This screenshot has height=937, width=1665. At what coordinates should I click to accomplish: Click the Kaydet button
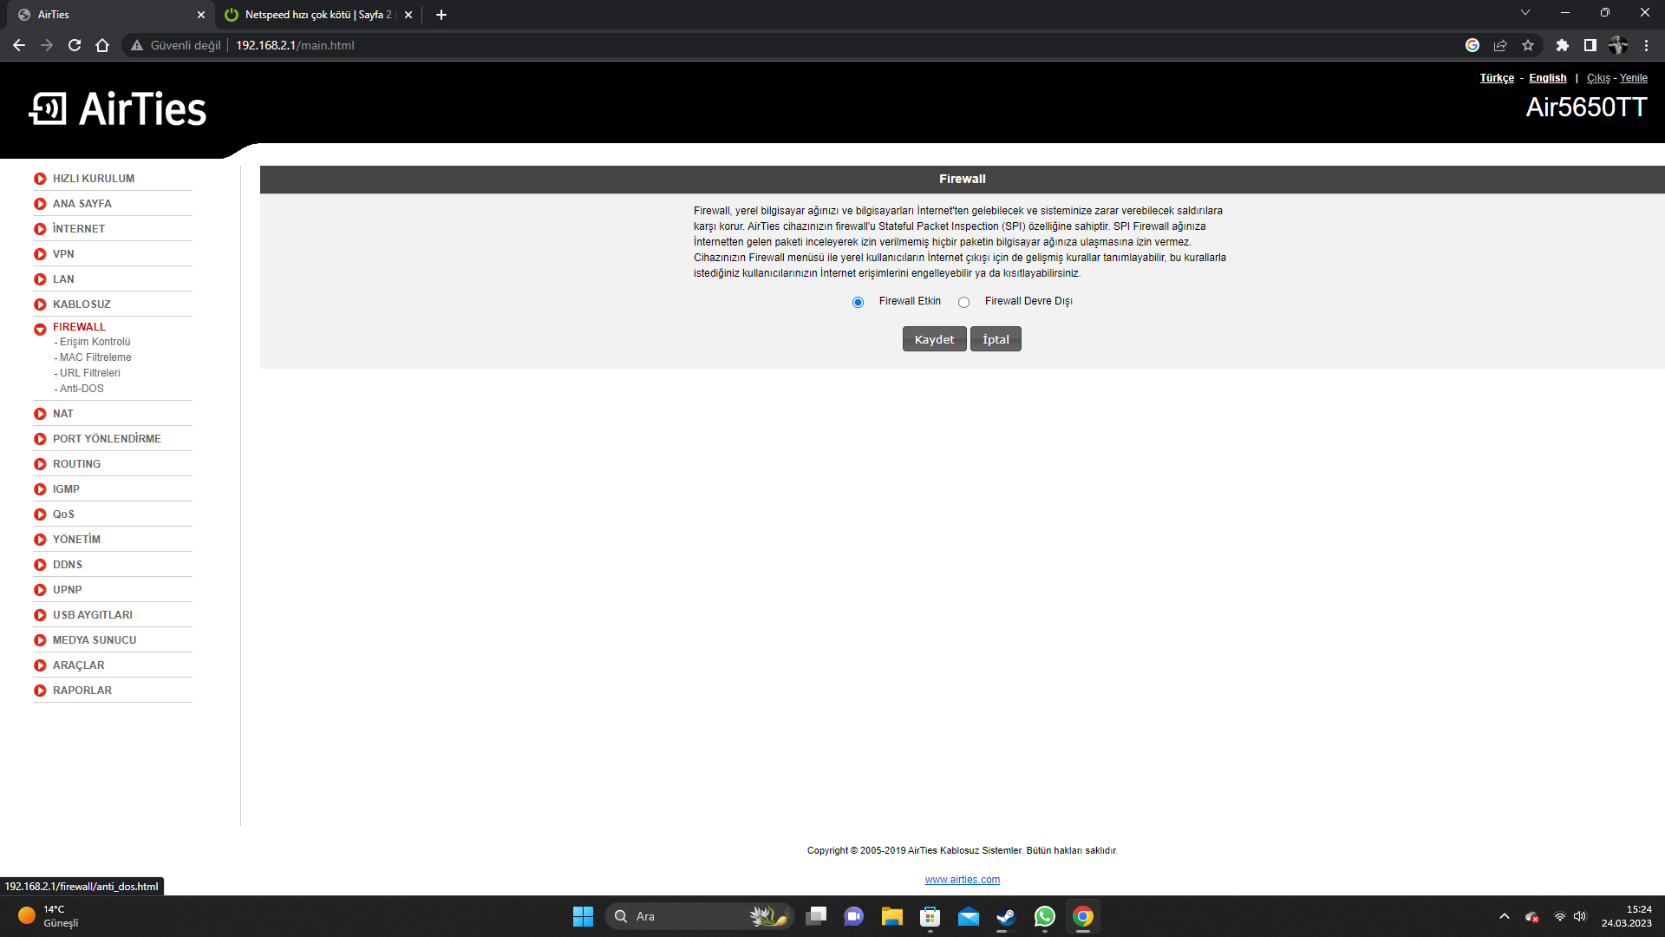[x=934, y=339]
